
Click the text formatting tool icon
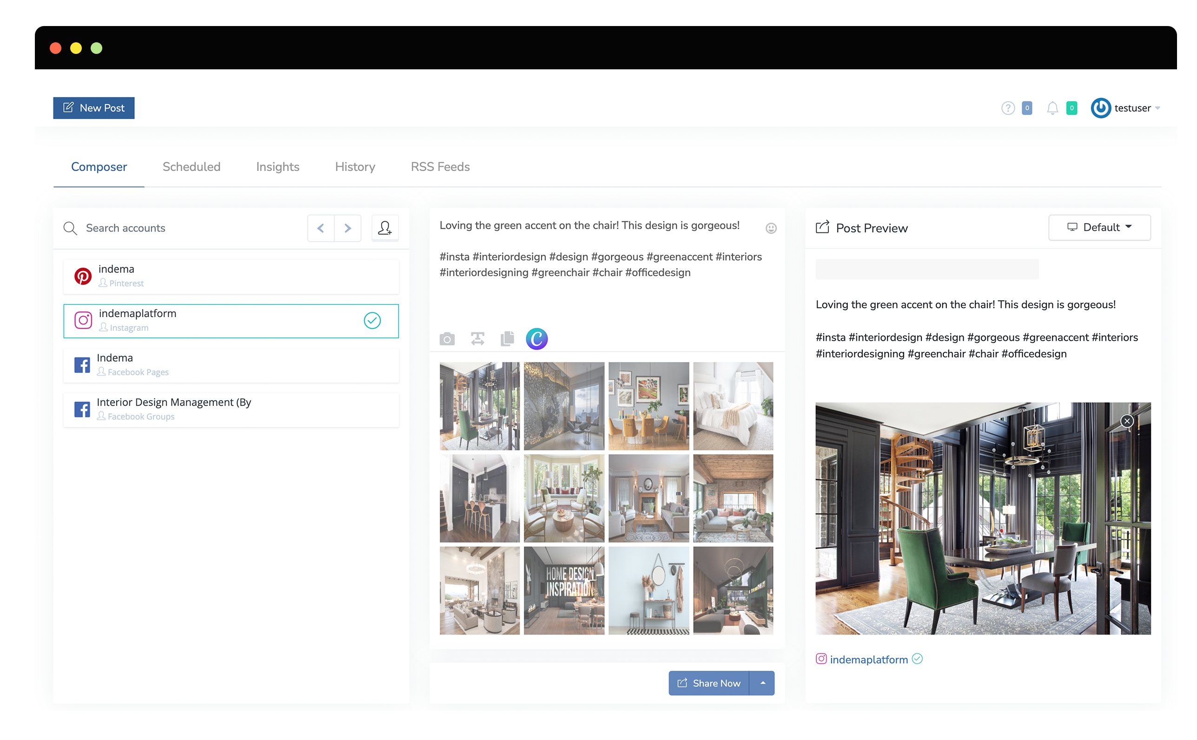[x=477, y=339]
